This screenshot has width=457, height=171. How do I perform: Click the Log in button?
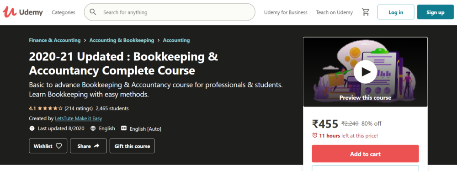pyautogui.click(x=396, y=12)
